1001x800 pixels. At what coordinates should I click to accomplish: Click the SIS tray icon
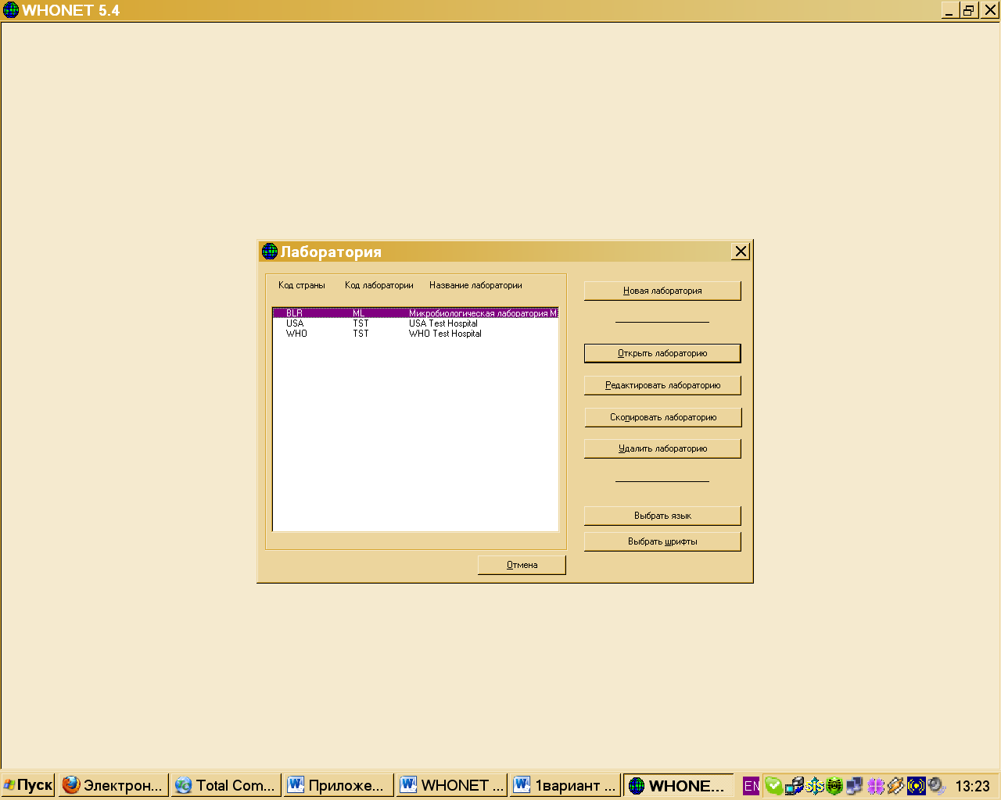815,786
